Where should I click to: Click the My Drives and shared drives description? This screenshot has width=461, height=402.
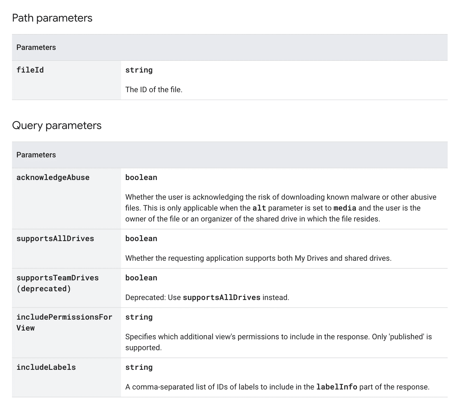point(258,258)
